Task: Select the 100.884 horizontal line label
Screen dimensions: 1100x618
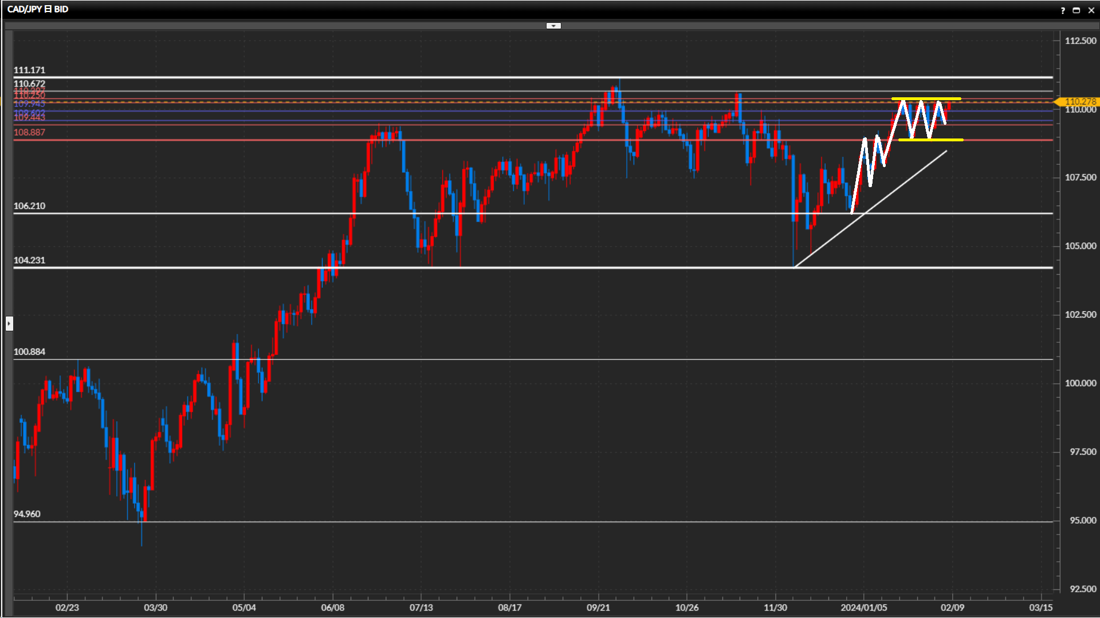Action: tap(29, 352)
